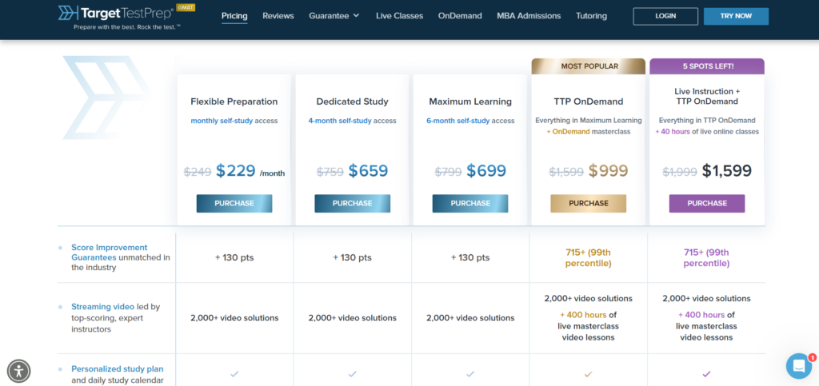819x386 pixels.
Task: Click the LOGIN button
Action: pos(665,16)
